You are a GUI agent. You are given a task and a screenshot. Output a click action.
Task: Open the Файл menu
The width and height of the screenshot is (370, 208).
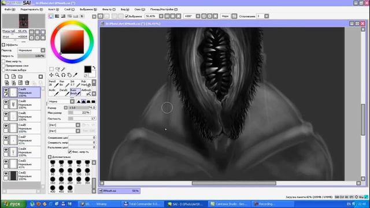10,9
